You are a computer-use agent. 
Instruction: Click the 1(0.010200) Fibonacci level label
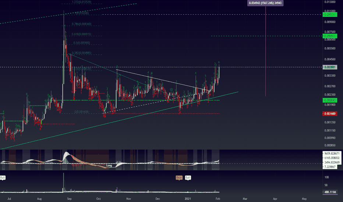tap(82, 13)
